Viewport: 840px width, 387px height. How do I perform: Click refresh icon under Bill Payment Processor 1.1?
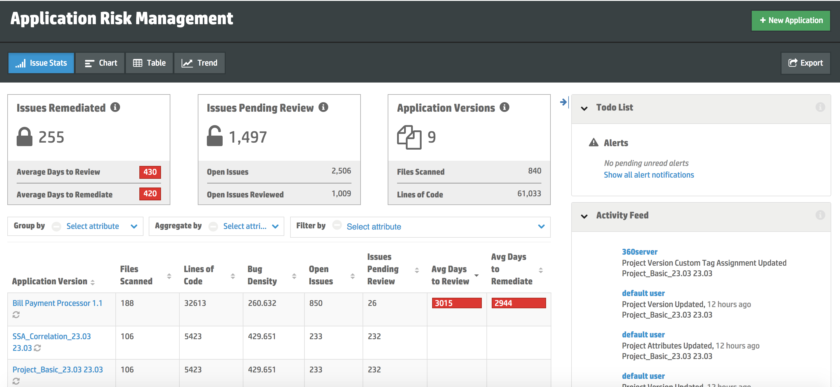(16, 315)
